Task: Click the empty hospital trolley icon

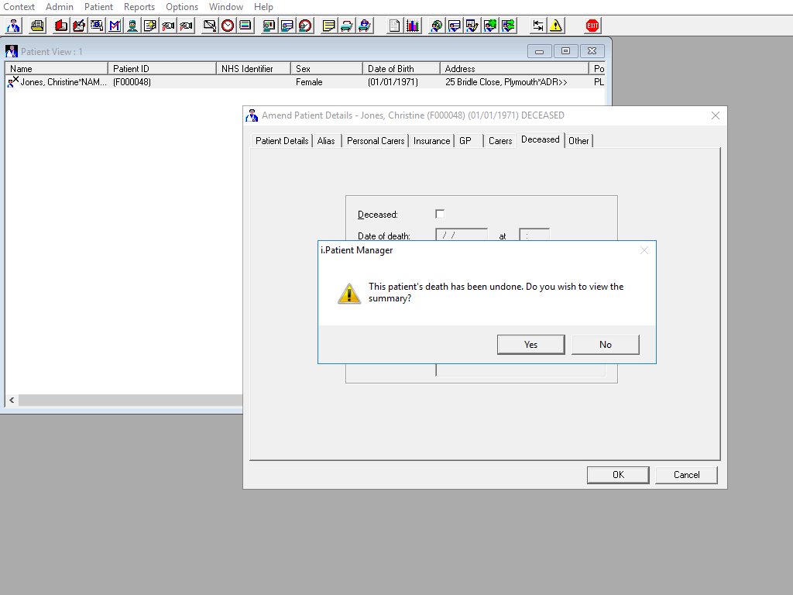Action: click(346, 26)
